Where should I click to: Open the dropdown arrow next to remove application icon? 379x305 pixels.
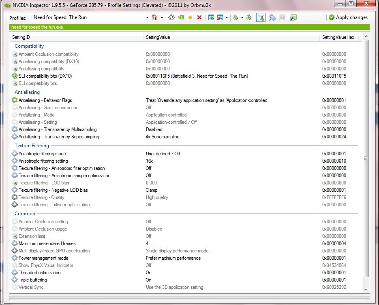[227, 18]
